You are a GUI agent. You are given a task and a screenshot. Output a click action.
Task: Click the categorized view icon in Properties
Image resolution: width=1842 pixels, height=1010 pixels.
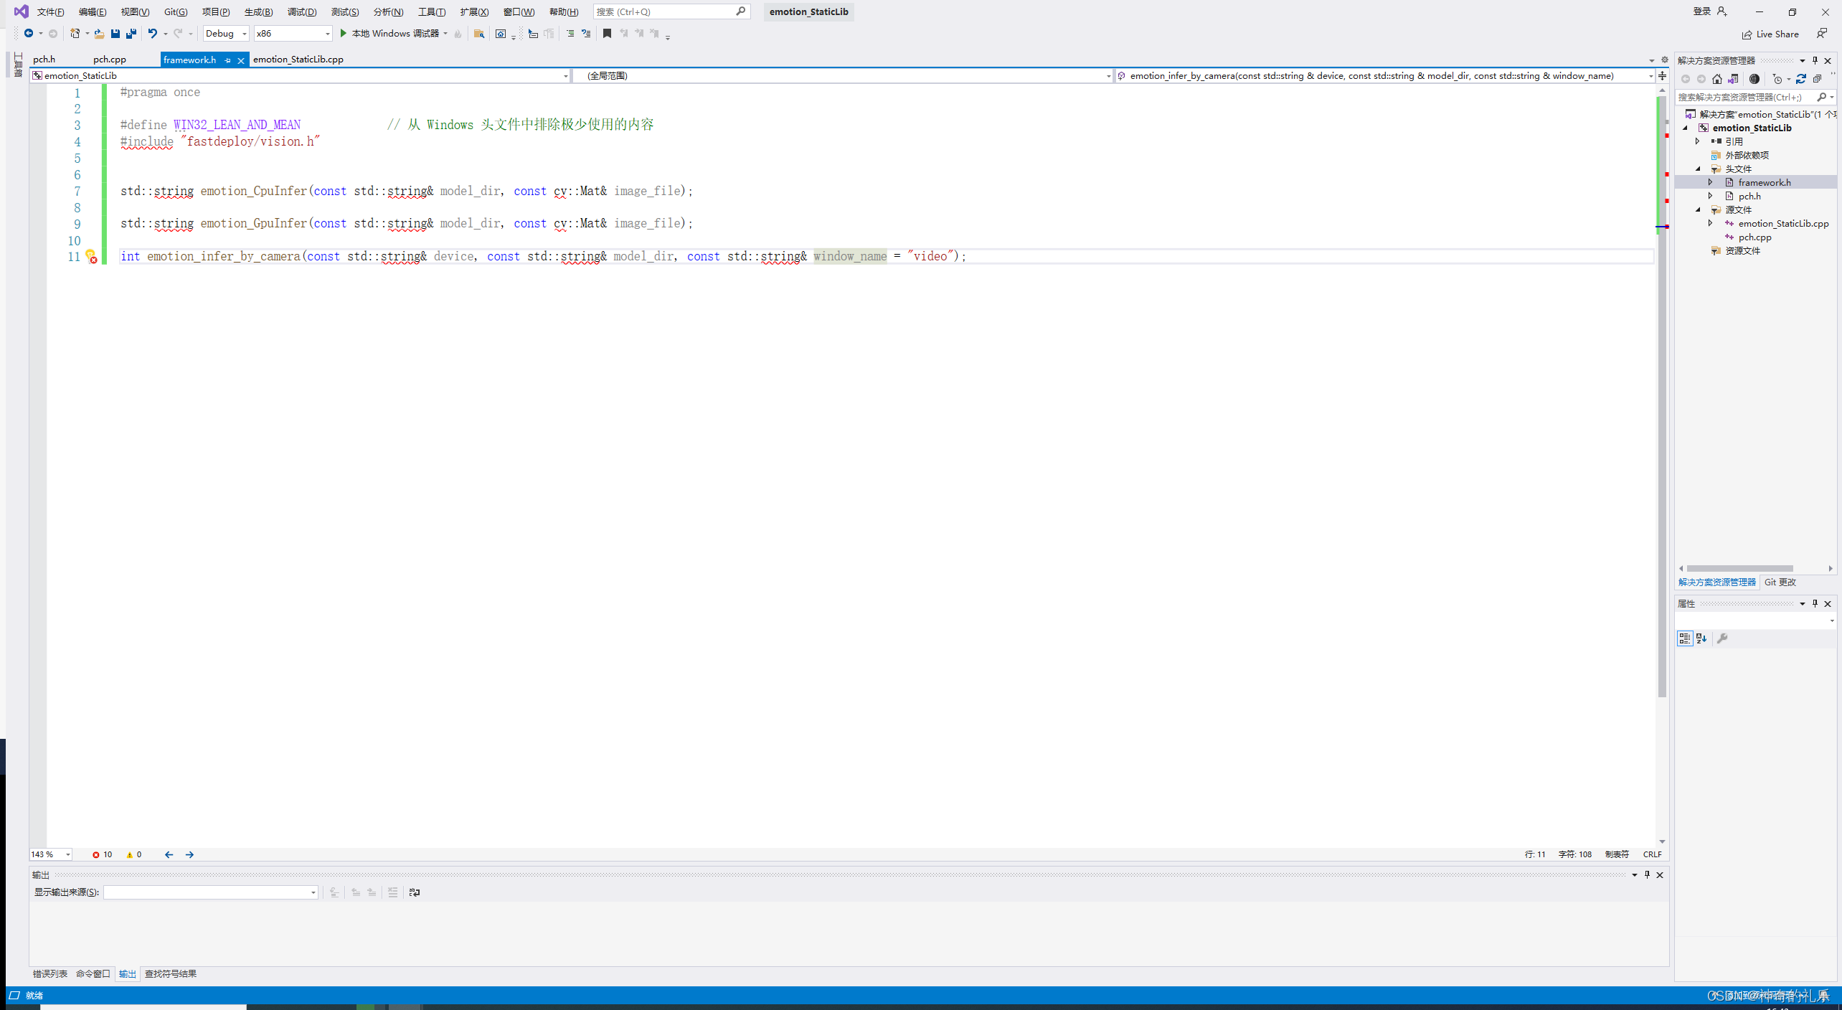pyautogui.click(x=1684, y=638)
